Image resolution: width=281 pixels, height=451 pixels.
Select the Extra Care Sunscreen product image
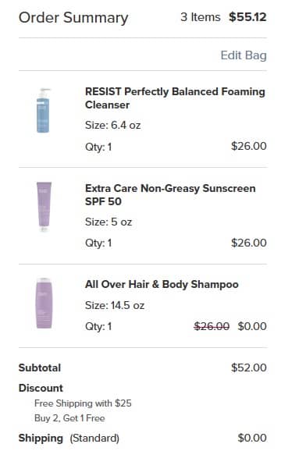pos(44,207)
